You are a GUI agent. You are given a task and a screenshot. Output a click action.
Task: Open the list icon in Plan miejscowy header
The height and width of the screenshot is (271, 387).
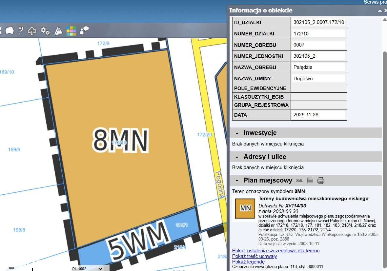[x=310, y=181]
